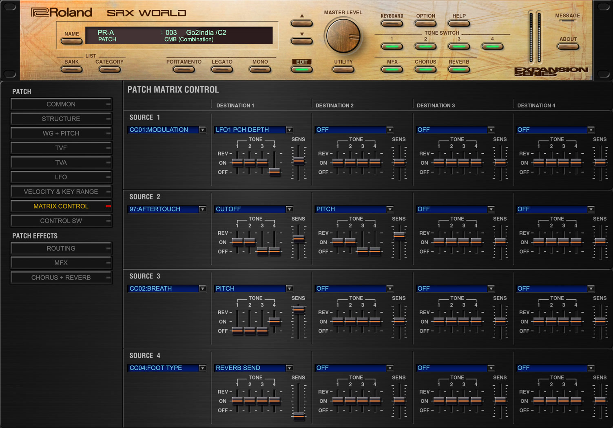Screen dimensions: 613x428
Task: Open Source 3 Destination 1 PITCH dropdown
Action: click(x=254, y=289)
